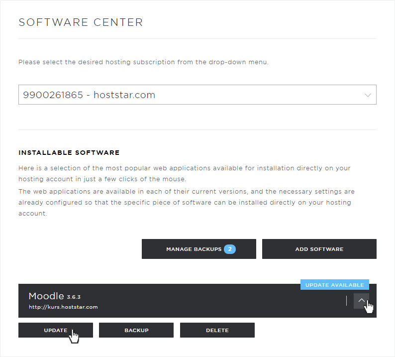
Task: Open the http://kurs.hoststar.com link
Action: pyautogui.click(x=63, y=307)
